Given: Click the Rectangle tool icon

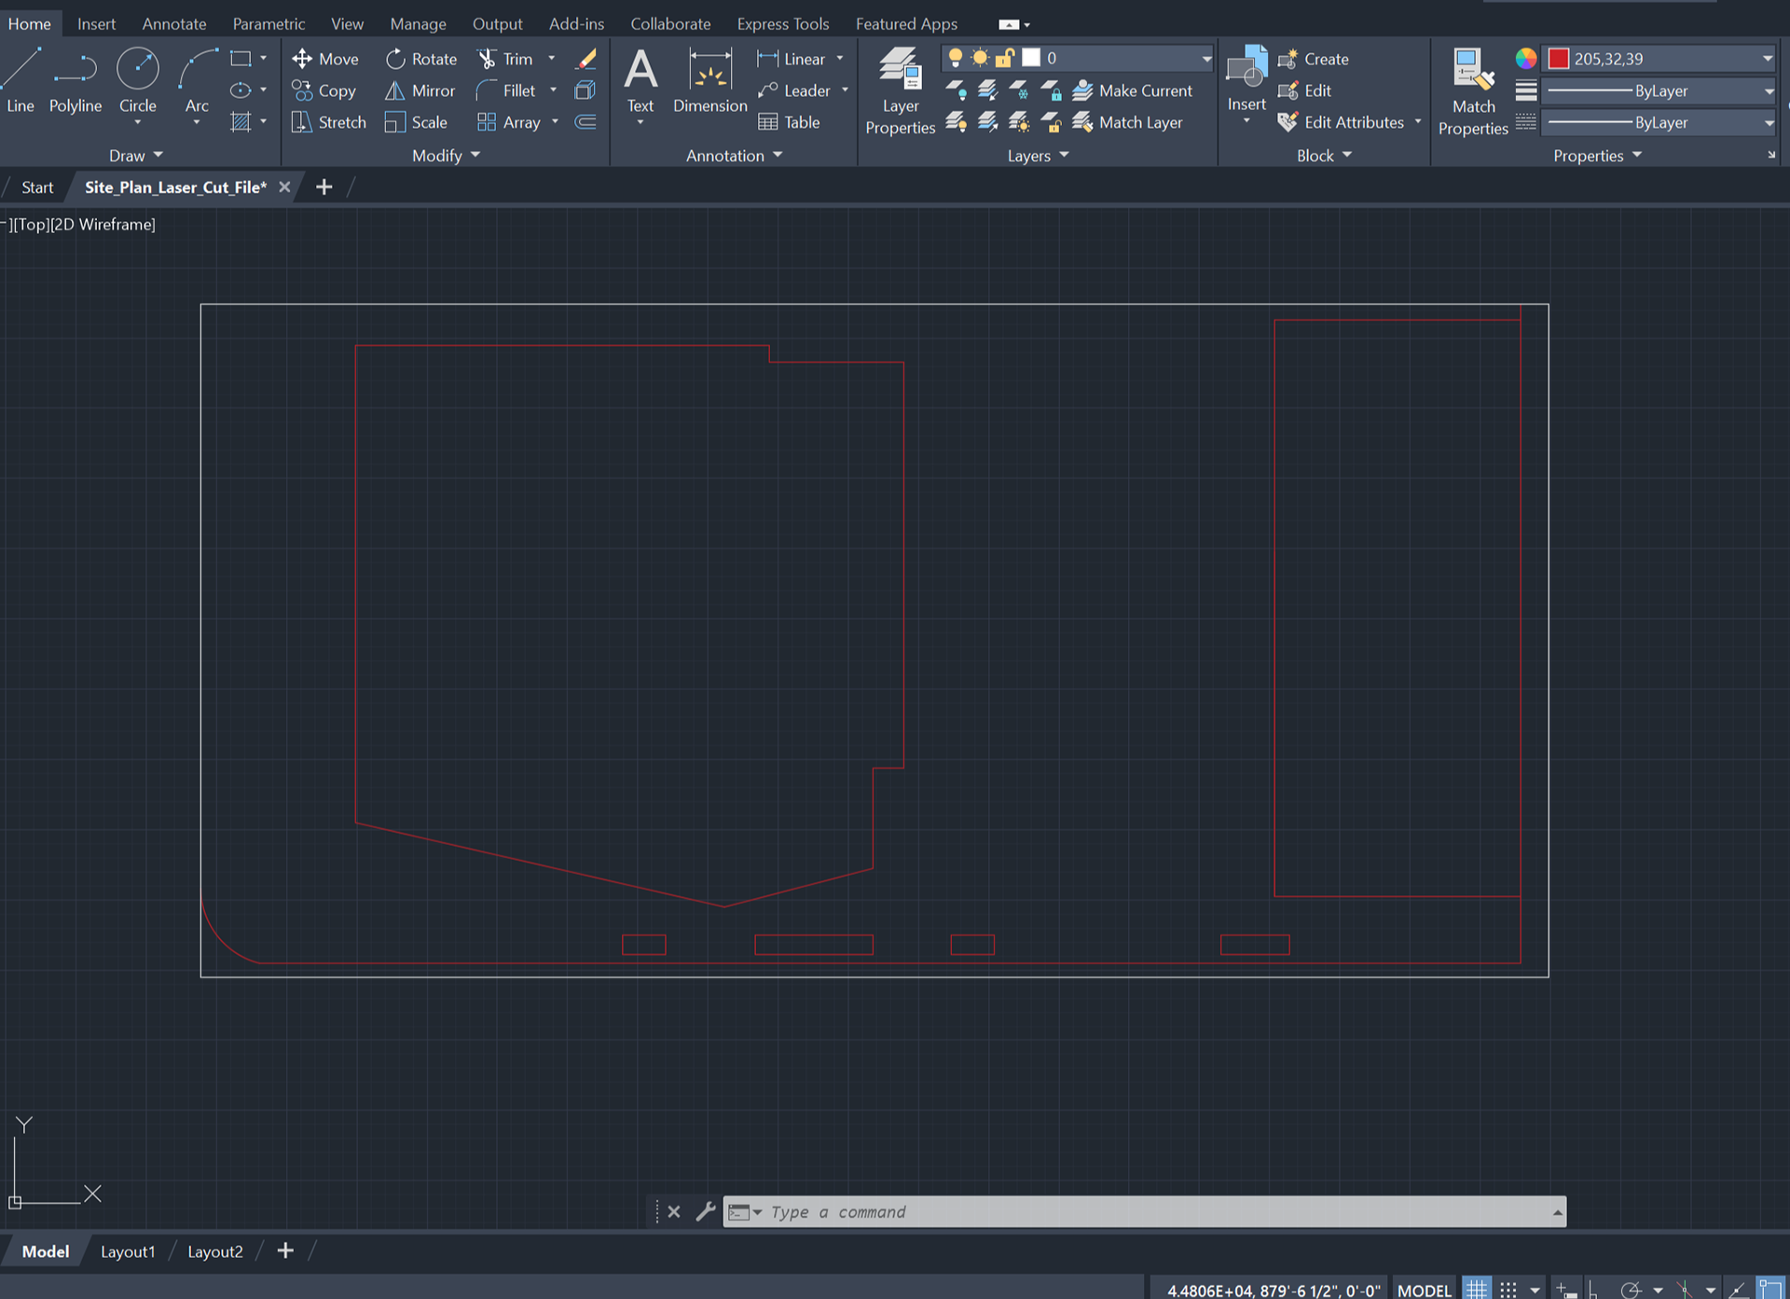Looking at the screenshot, I should [241, 59].
